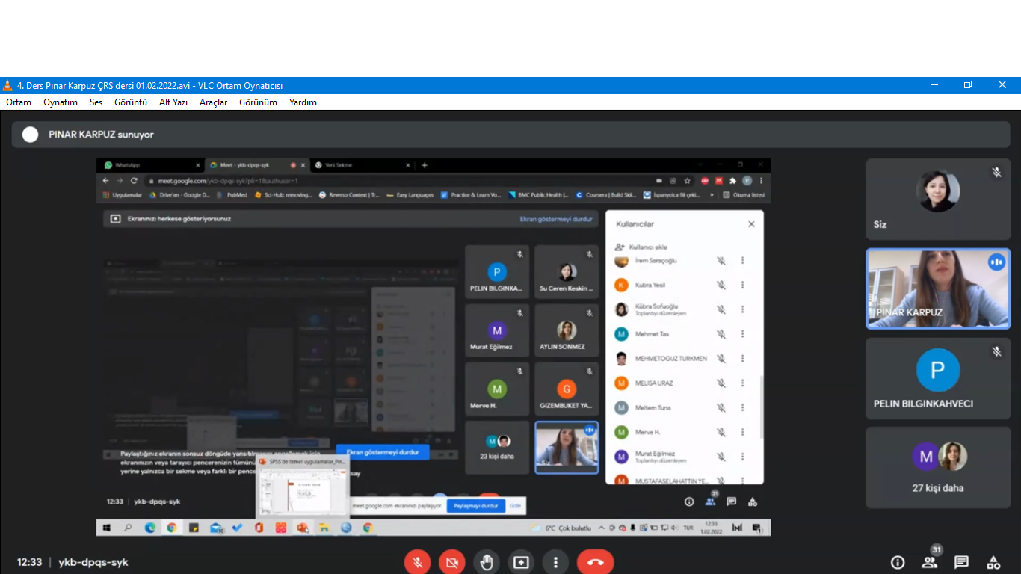
Task: Toggle the microphone mute button in Meet toolbar
Action: click(417, 562)
